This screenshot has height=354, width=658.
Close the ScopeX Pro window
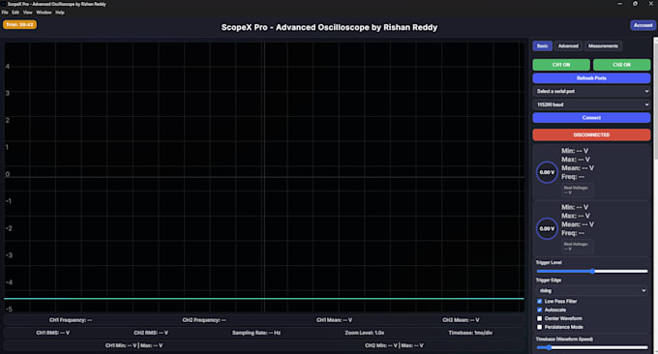(651, 4)
